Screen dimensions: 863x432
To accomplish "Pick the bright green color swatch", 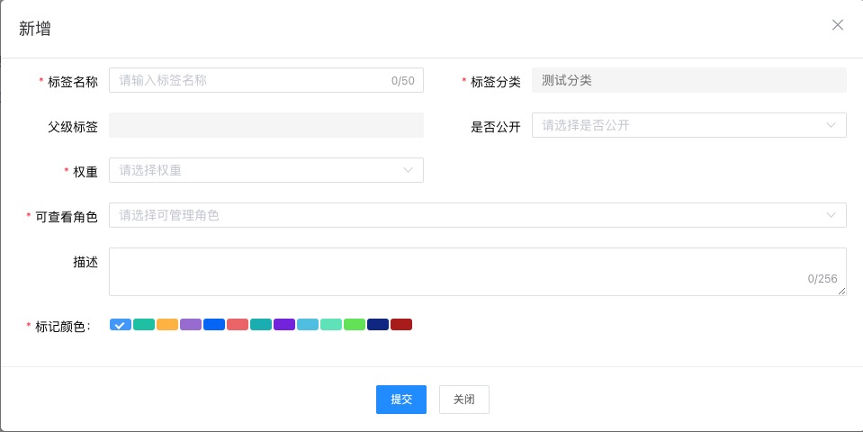I will click(x=355, y=325).
